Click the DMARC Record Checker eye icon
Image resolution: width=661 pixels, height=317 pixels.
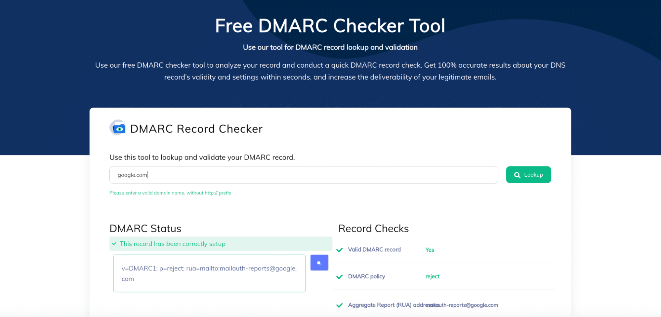(118, 128)
